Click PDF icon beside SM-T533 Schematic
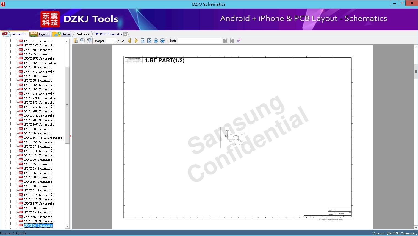 (x=21, y=168)
